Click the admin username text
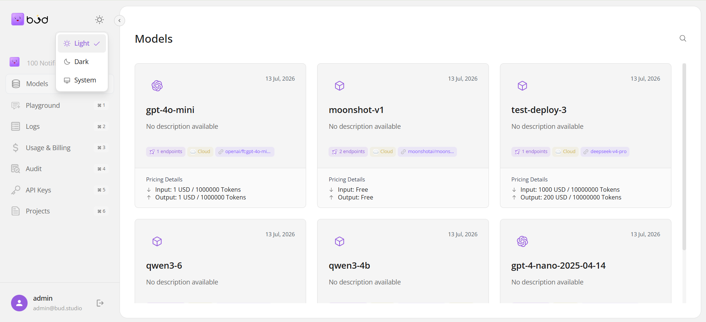706x322 pixels. [x=43, y=298]
